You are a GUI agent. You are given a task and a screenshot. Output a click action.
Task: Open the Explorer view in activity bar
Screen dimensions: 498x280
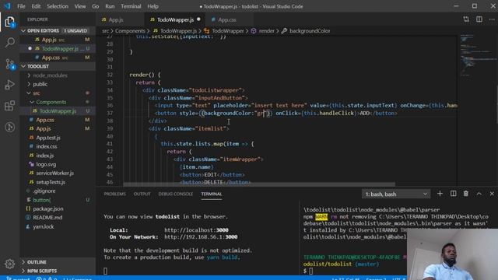[9, 22]
